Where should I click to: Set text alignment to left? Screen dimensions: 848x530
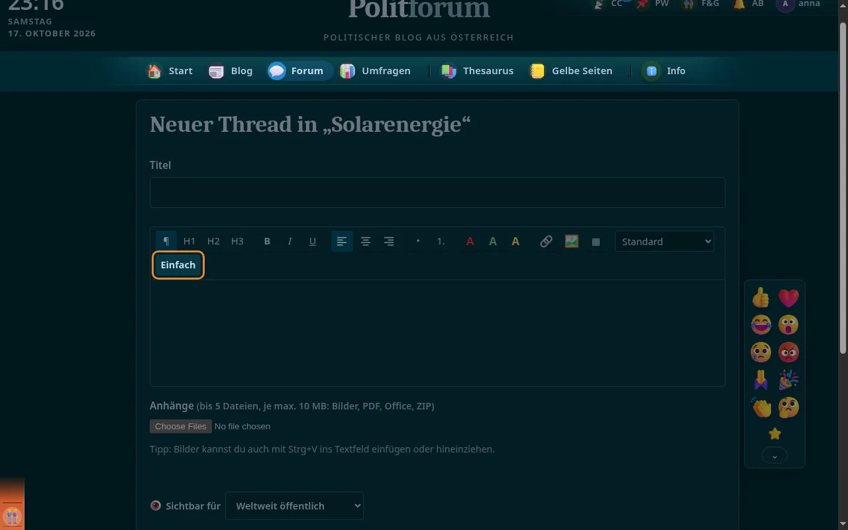pyautogui.click(x=342, y=241)
